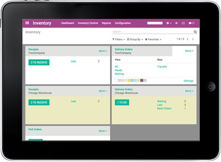The height and width of the screenshot is (162, 221).
Task: Click the Receipts title for Chicago Warehouse
Action: (34, 89)
